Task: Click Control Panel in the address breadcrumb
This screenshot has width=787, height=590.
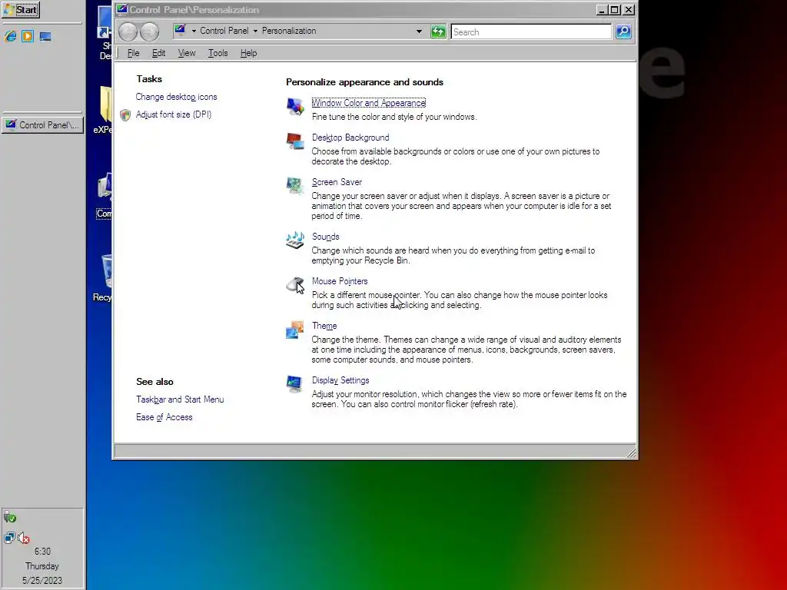Action: 224,31
